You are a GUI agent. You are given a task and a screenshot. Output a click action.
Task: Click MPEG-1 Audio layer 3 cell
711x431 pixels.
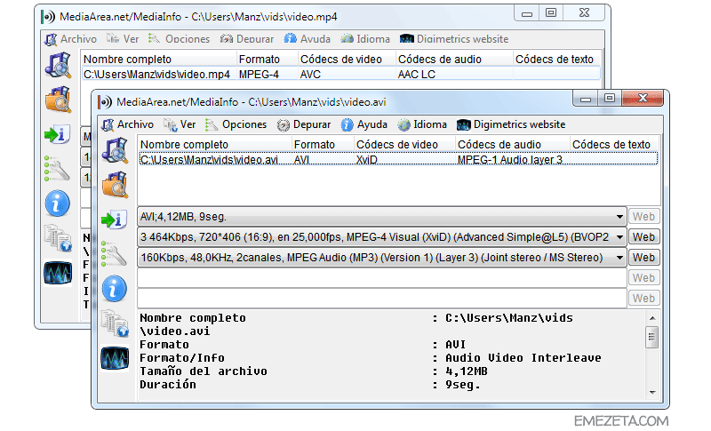tap(509, 160)
